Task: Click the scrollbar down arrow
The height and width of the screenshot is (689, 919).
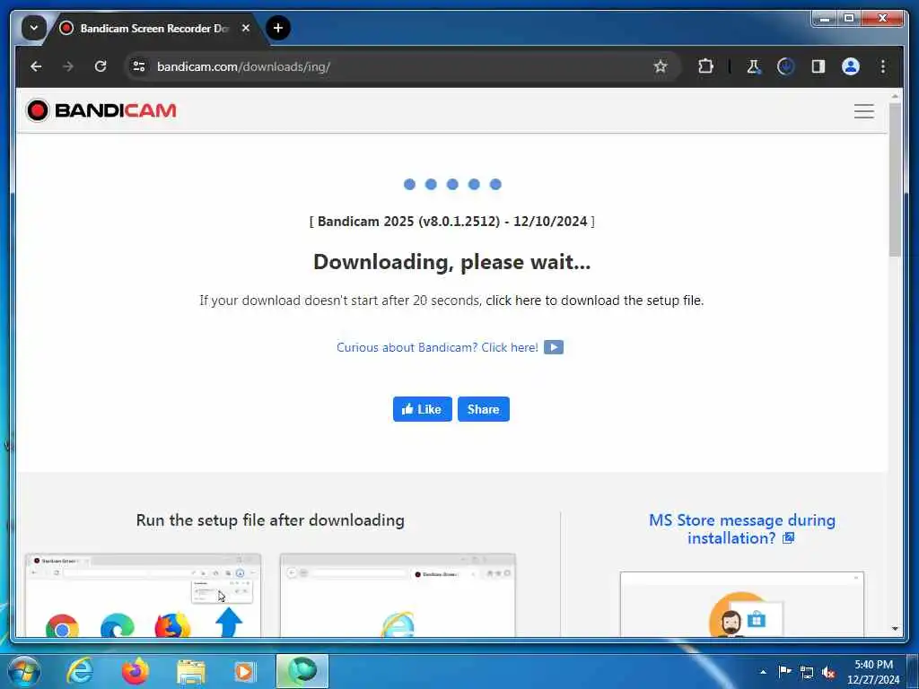Action: pos(895,629)
